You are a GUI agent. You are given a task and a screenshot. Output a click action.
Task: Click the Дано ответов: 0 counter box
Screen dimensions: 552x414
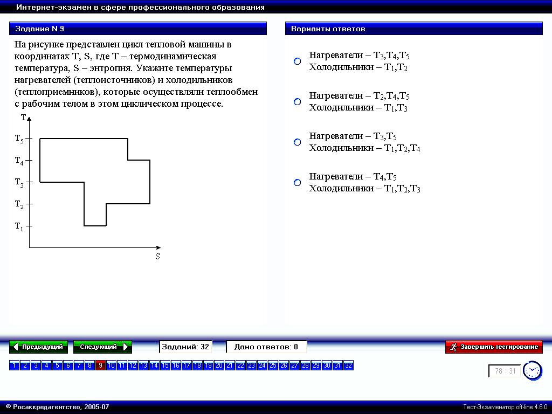(266, 347)
